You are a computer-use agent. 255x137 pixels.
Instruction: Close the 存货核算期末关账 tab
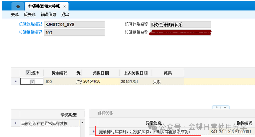[x=64, y=7]
